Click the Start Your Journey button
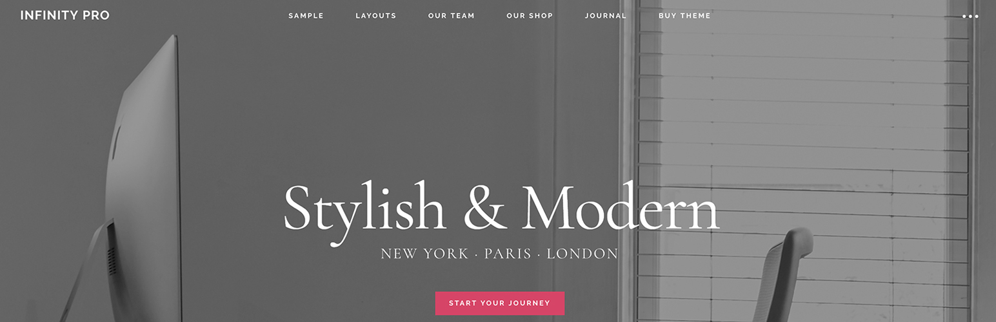996x322 pixels. point(500,303)
